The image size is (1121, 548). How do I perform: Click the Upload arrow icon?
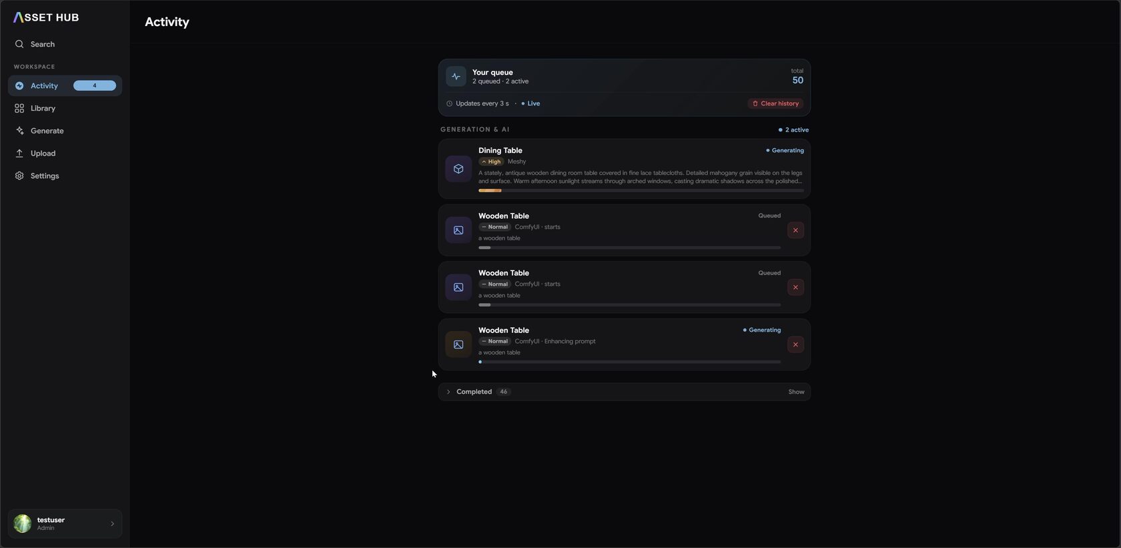coord(19,154)
